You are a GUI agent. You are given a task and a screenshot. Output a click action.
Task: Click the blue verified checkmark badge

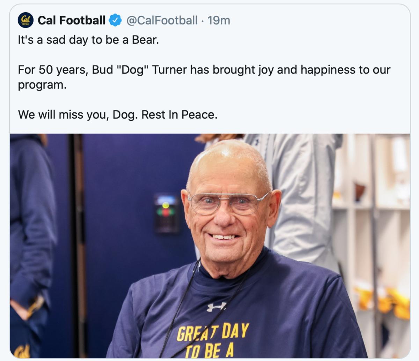(x=115, y=21)
